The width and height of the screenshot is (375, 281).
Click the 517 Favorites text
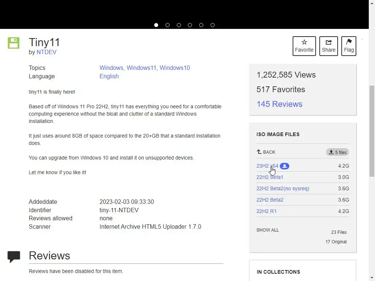pyautogui.click(x=281, y=89)
